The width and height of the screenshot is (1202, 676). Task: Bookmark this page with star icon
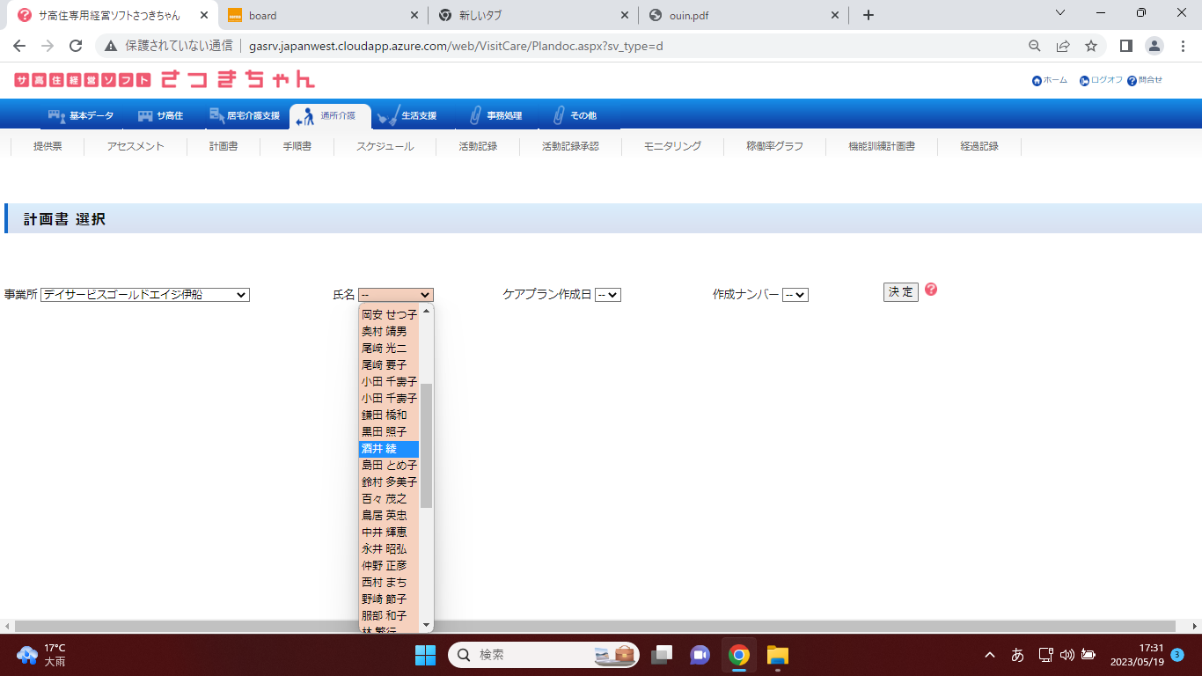1091,46
